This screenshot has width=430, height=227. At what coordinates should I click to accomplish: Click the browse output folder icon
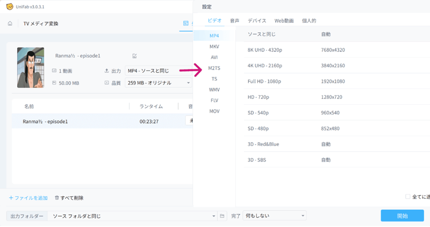point(222,216)
